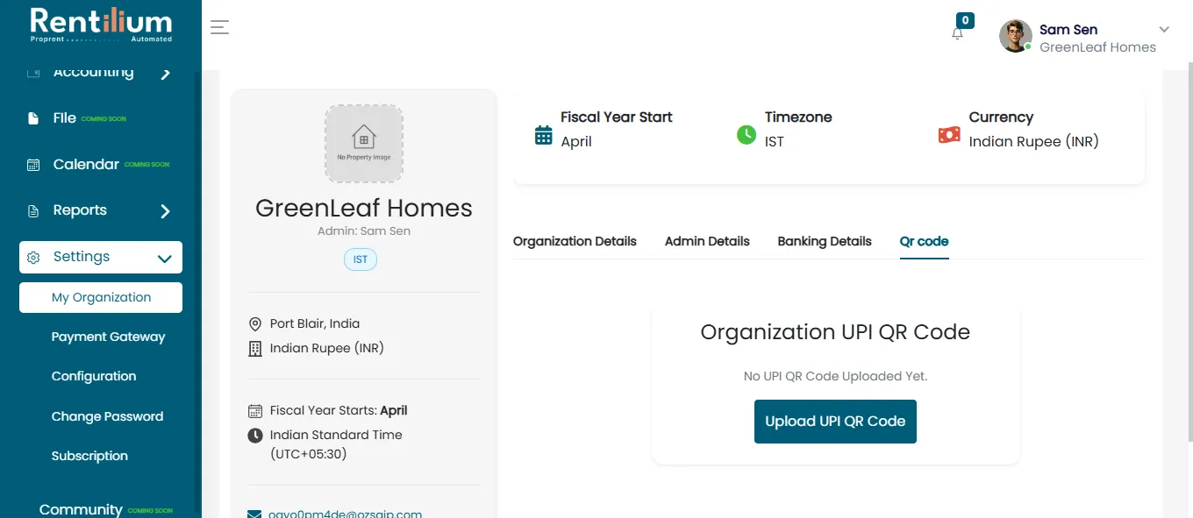Click 'No UPI QR Code Uploaded Yet.' text
This screenshot has height=518, width=1193.
pos(835,376)
